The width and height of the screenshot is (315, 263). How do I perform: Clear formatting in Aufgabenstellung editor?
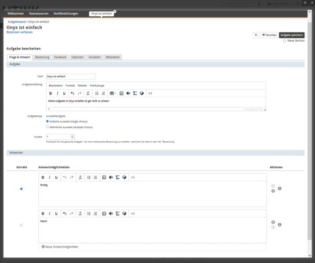(88, 93)
